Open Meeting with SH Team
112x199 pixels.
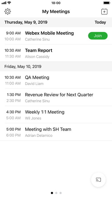[x=56, y=132]
